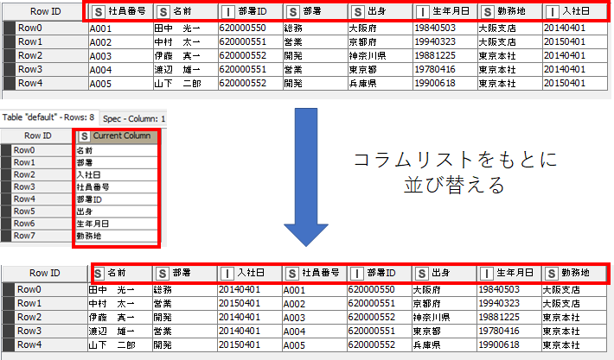
Task: Select 東京本社 in Row4 of bottom table
Action: [574, 344]
